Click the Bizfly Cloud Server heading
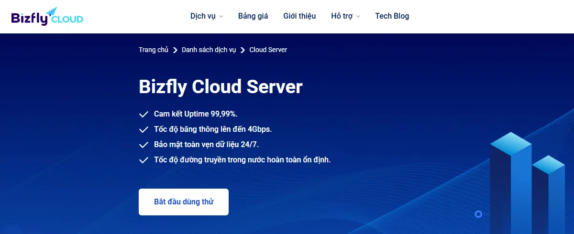 pyautogui.click(x=221, y=87)
